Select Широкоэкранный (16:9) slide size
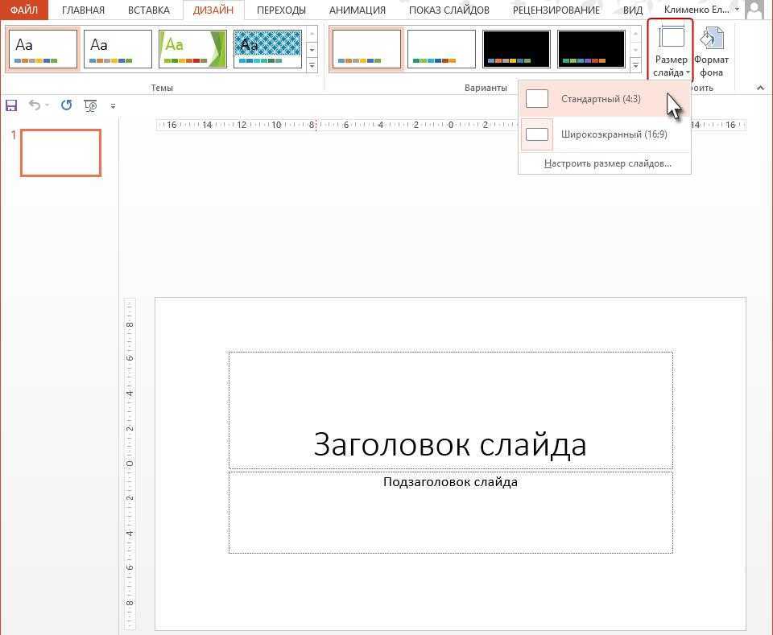This screenshot has height=635, width=773. tap(605, 134)
